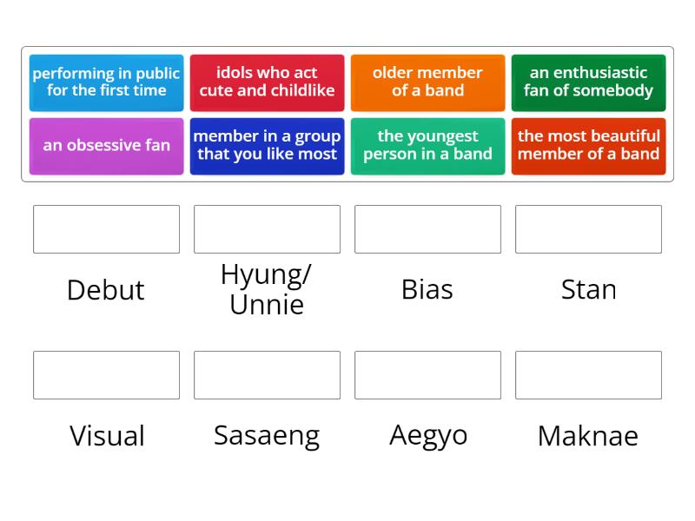The width and height of the screenshot is (695, 521).
Task: Click the empty answer box above Debut
Action: [x=106, y=229]
